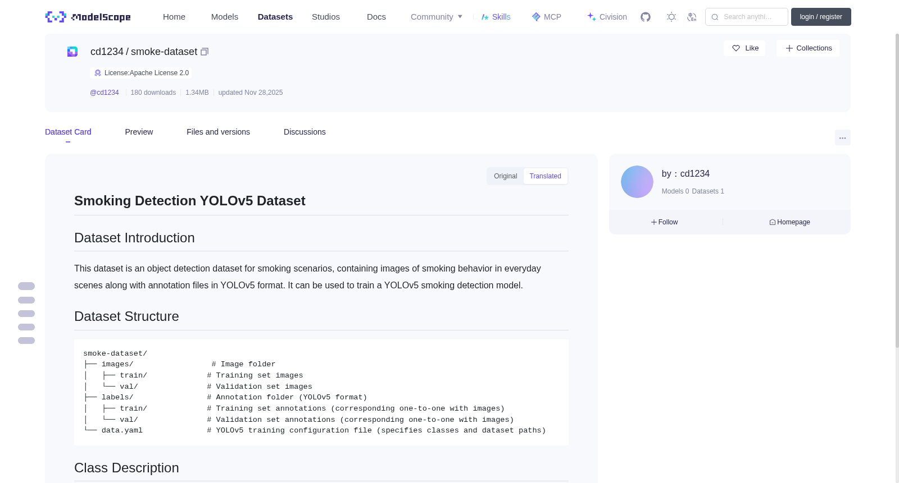The height and width of the screenshot is (483, 899).
Task: Click the '180 downloads' text
Action: (153, 93)
